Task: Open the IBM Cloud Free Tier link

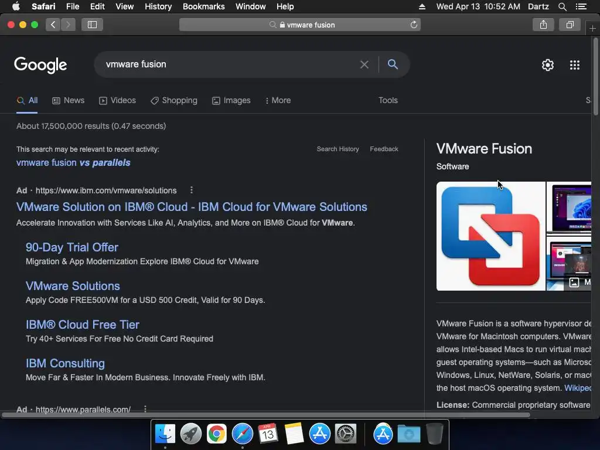Action: tap(82, 325)
